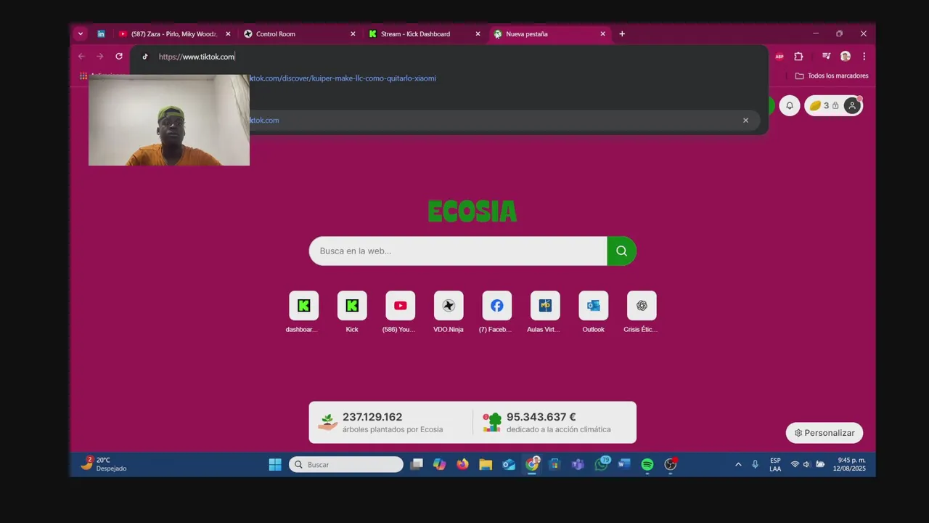Open the tab search dropdown arrow
The image size is (929, 523).
pyautogui.click(x=81, y=33)
